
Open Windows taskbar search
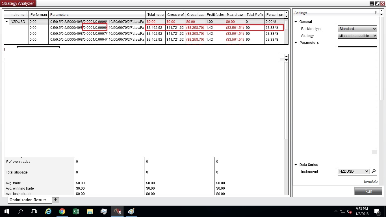(x=20, y=211)
